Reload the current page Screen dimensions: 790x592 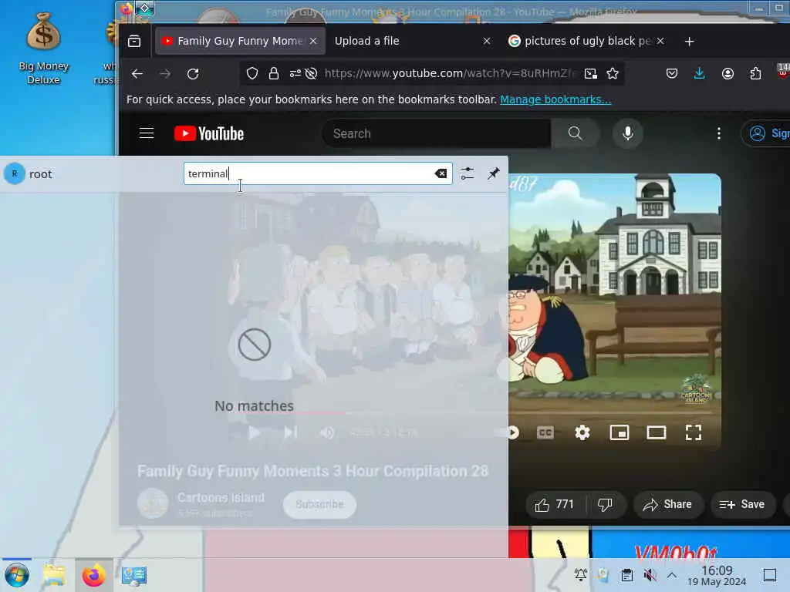coord(193,73)
